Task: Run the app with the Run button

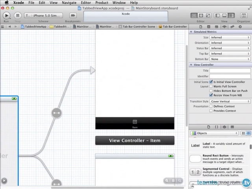Action: pos(6,16)
